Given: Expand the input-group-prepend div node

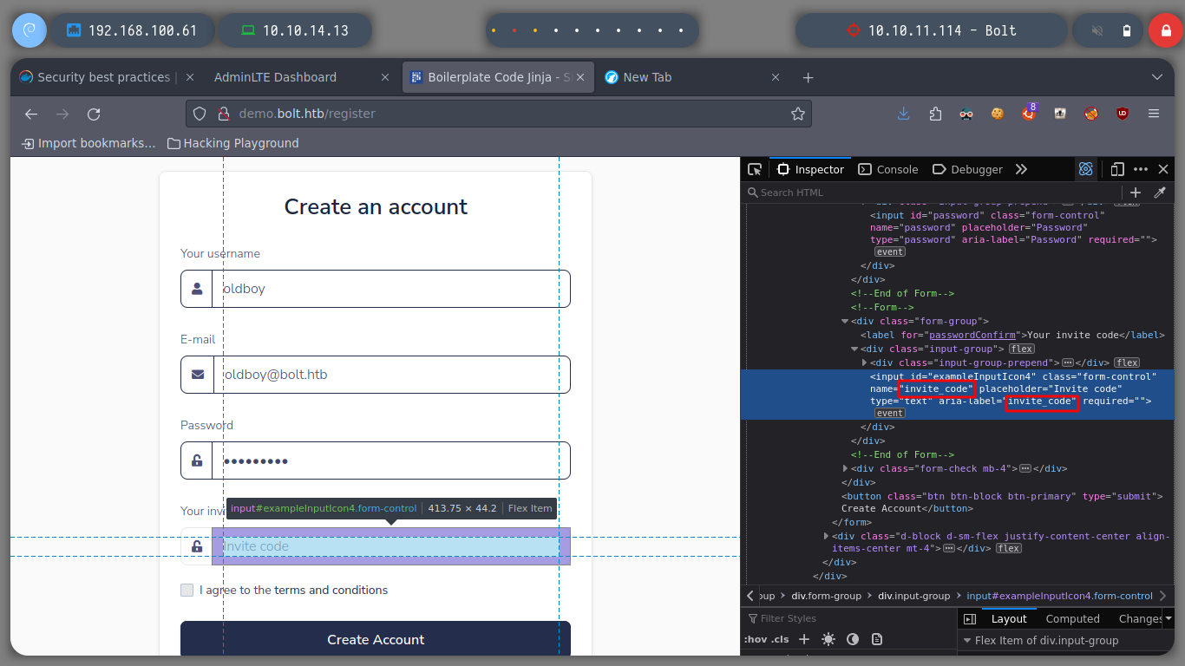Looking at the screenshot, I should (x=865, y=362).
